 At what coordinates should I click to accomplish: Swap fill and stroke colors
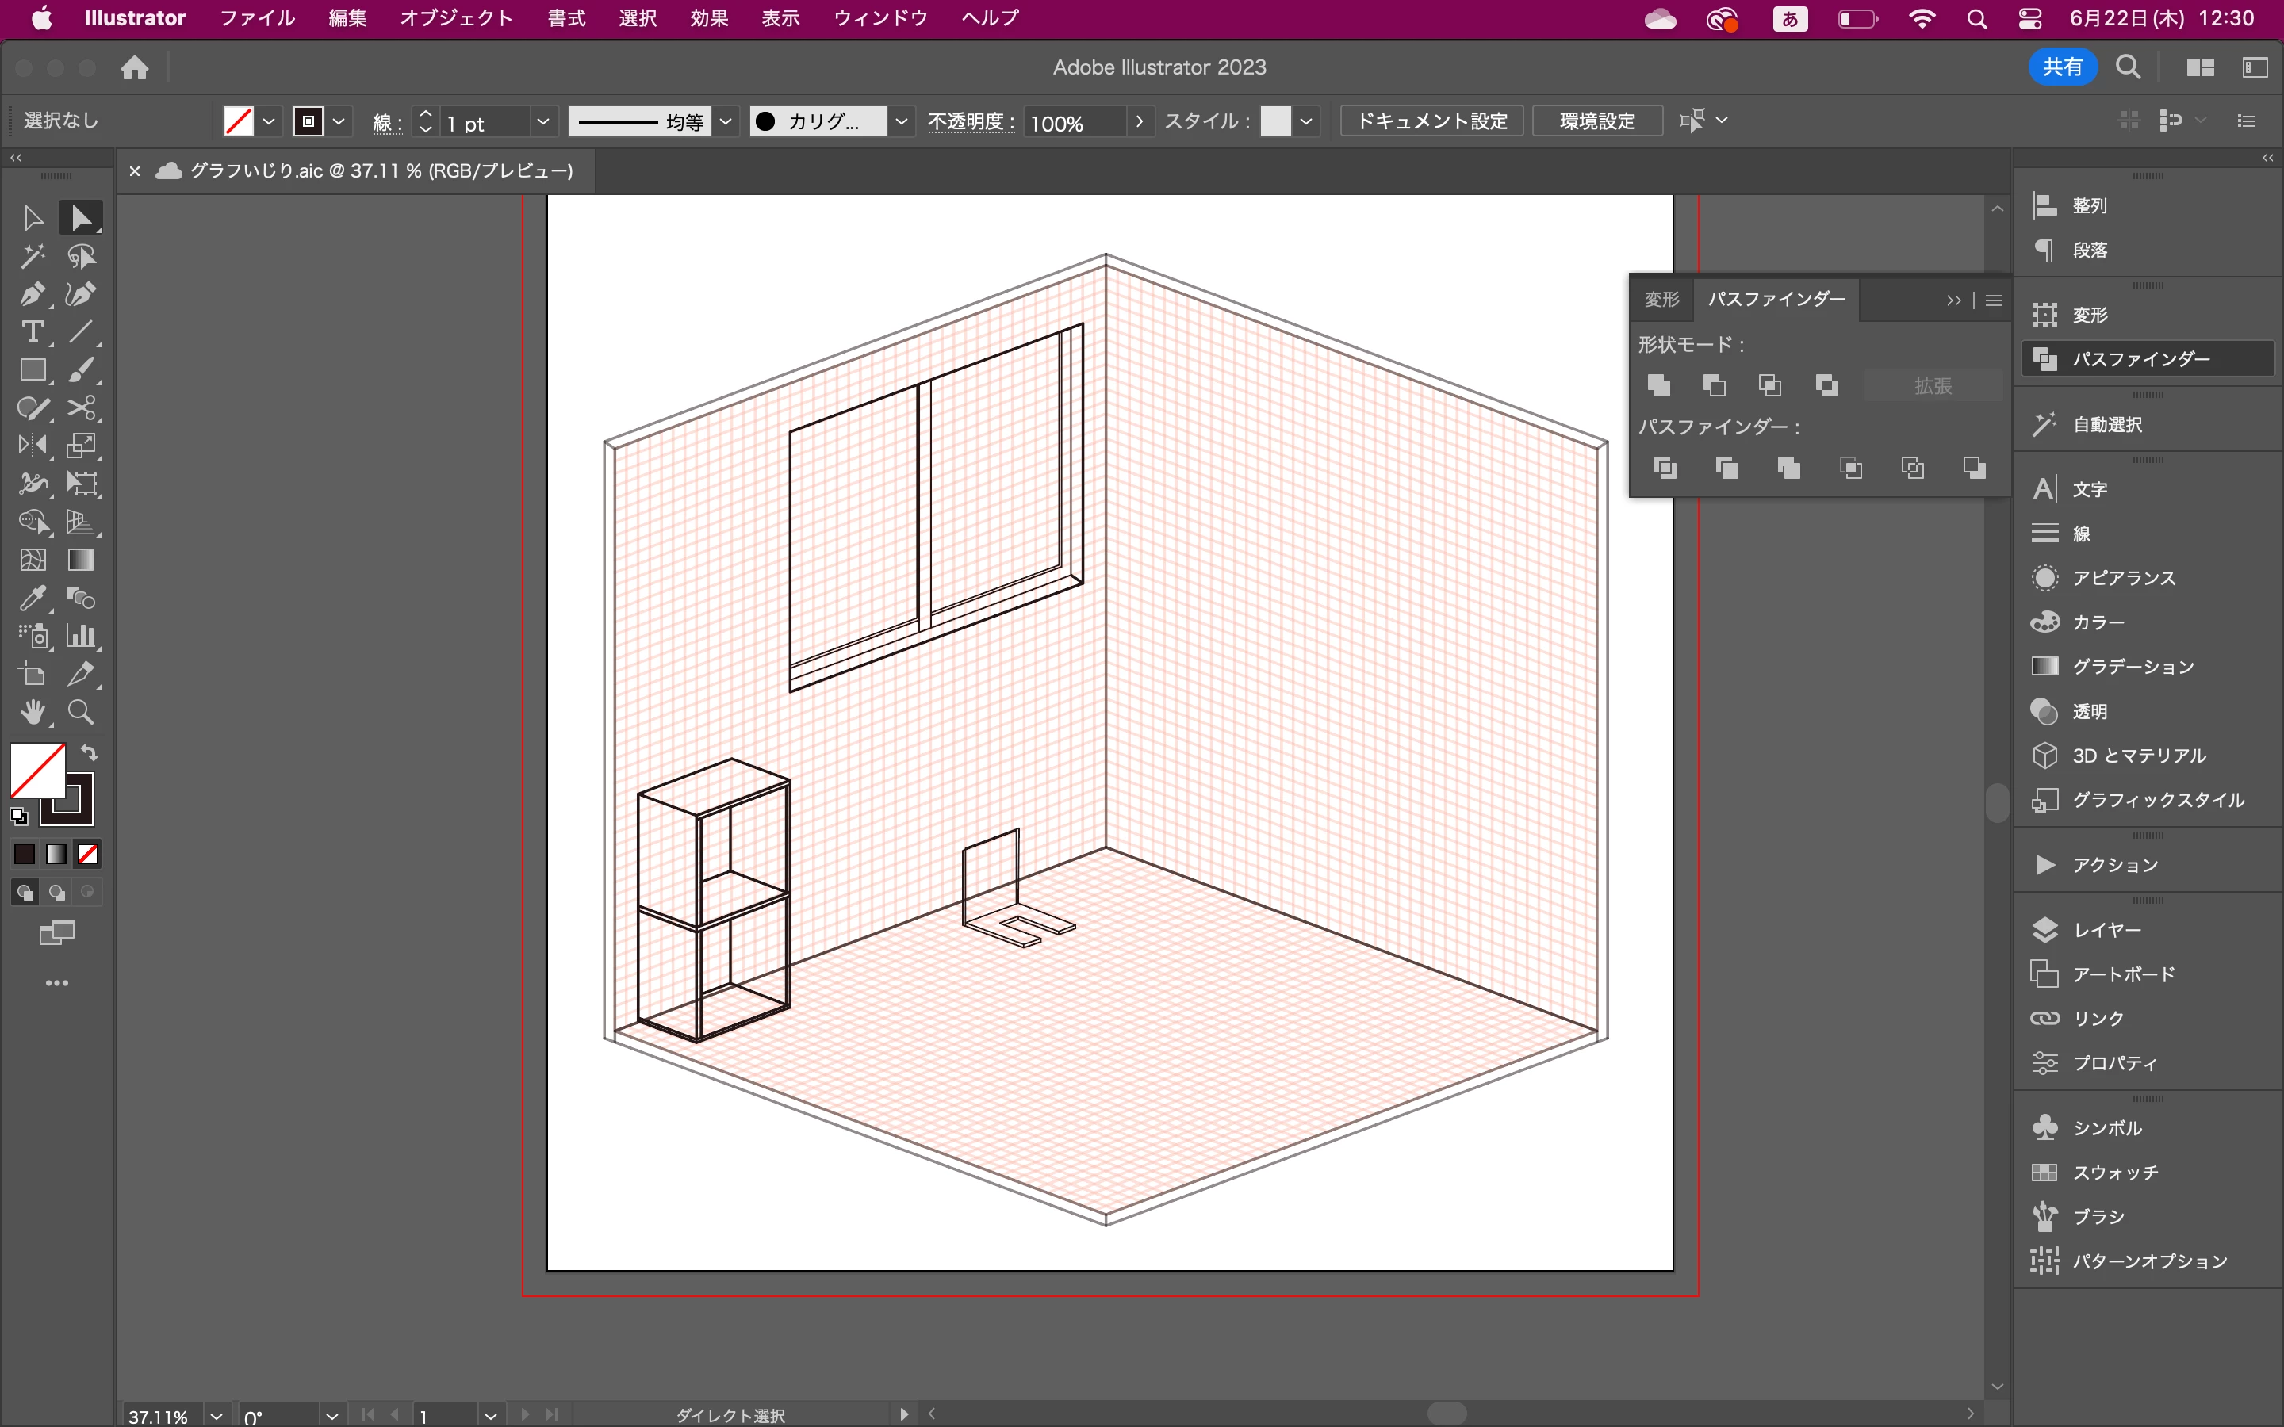point(89,753)
